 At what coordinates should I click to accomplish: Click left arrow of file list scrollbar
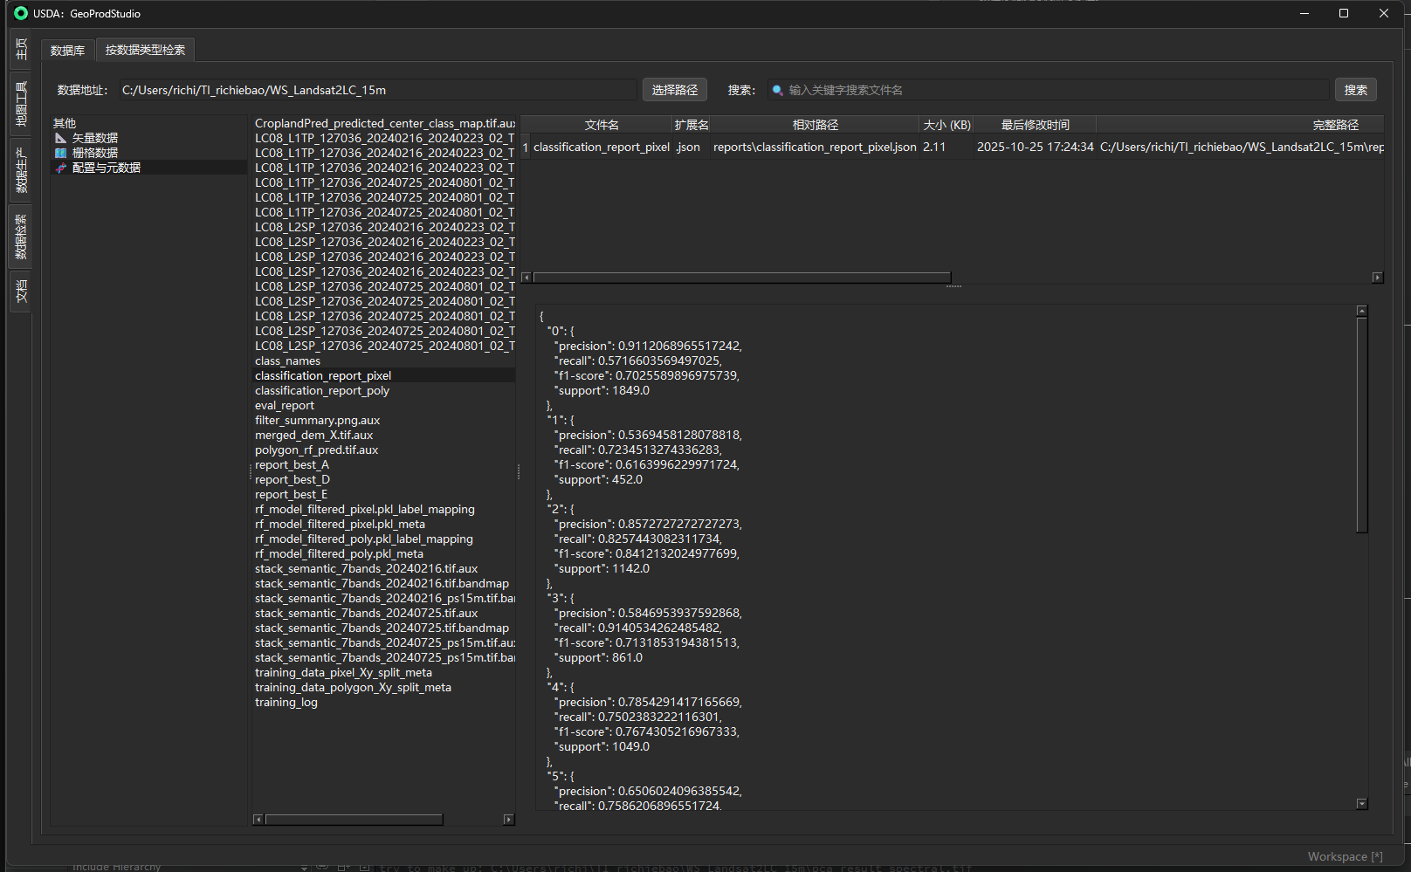(x=258, y=820)
